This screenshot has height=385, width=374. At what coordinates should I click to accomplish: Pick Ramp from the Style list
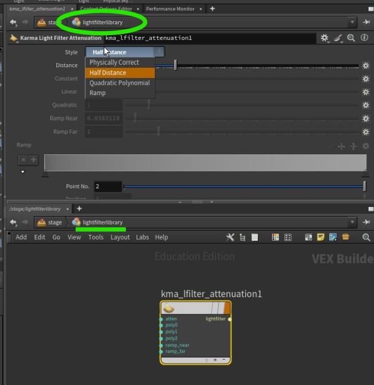(x=97, y=93)
